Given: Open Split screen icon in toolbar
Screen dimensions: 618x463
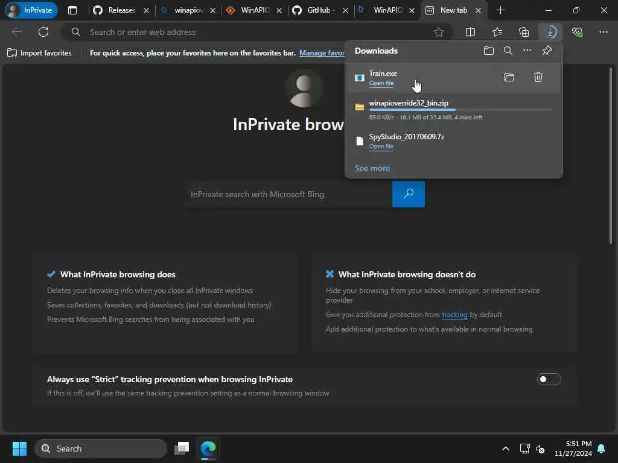Looking at the screenshot, I should coord(470,33).
